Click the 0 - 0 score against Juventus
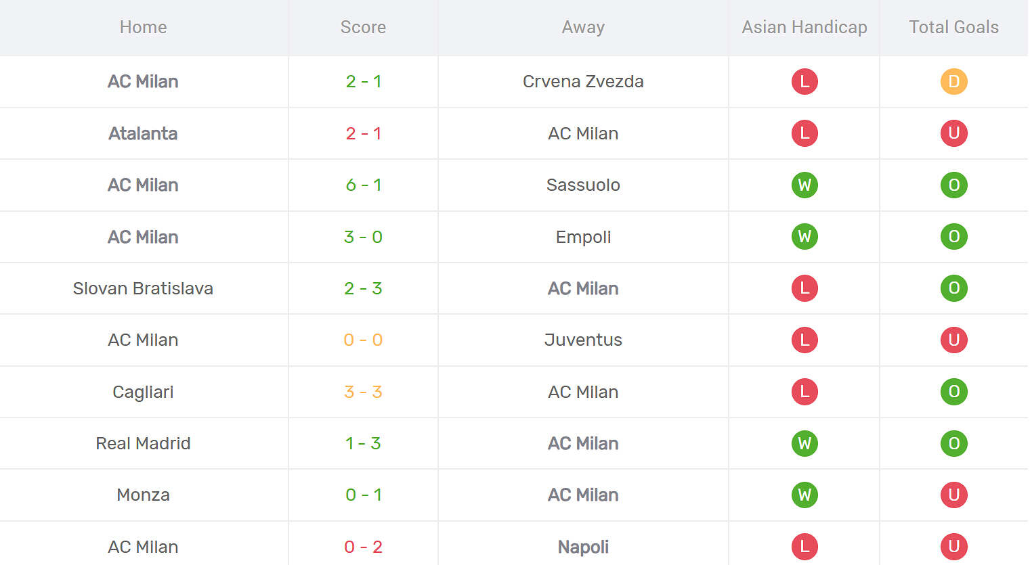The width and height of the screenshot is (1030, 565). point(364,340)
